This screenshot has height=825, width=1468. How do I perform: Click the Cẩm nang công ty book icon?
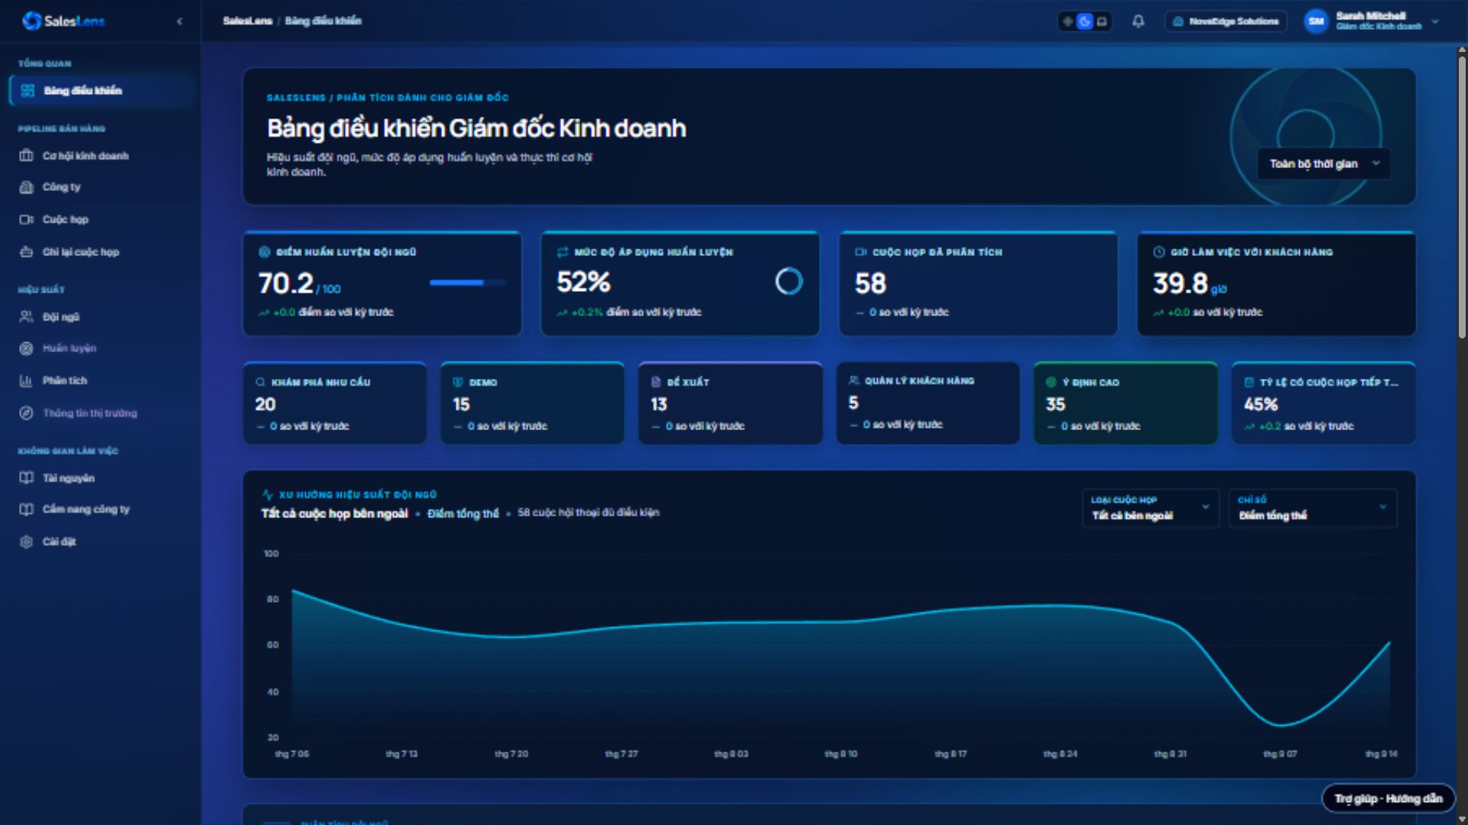pos(26,510)
